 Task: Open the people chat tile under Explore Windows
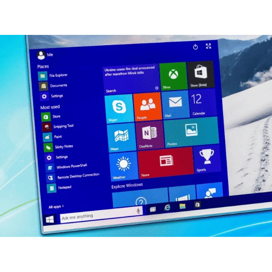pos(209,189)
